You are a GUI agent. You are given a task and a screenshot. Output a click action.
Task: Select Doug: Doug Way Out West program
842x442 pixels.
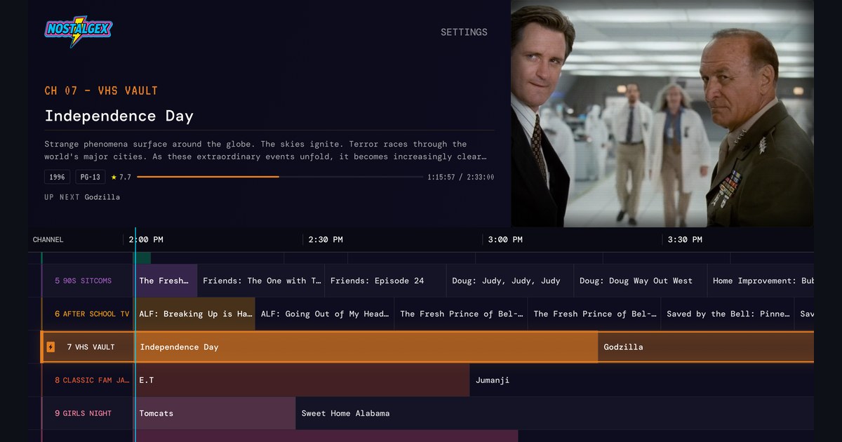click(x=641, y=281)
